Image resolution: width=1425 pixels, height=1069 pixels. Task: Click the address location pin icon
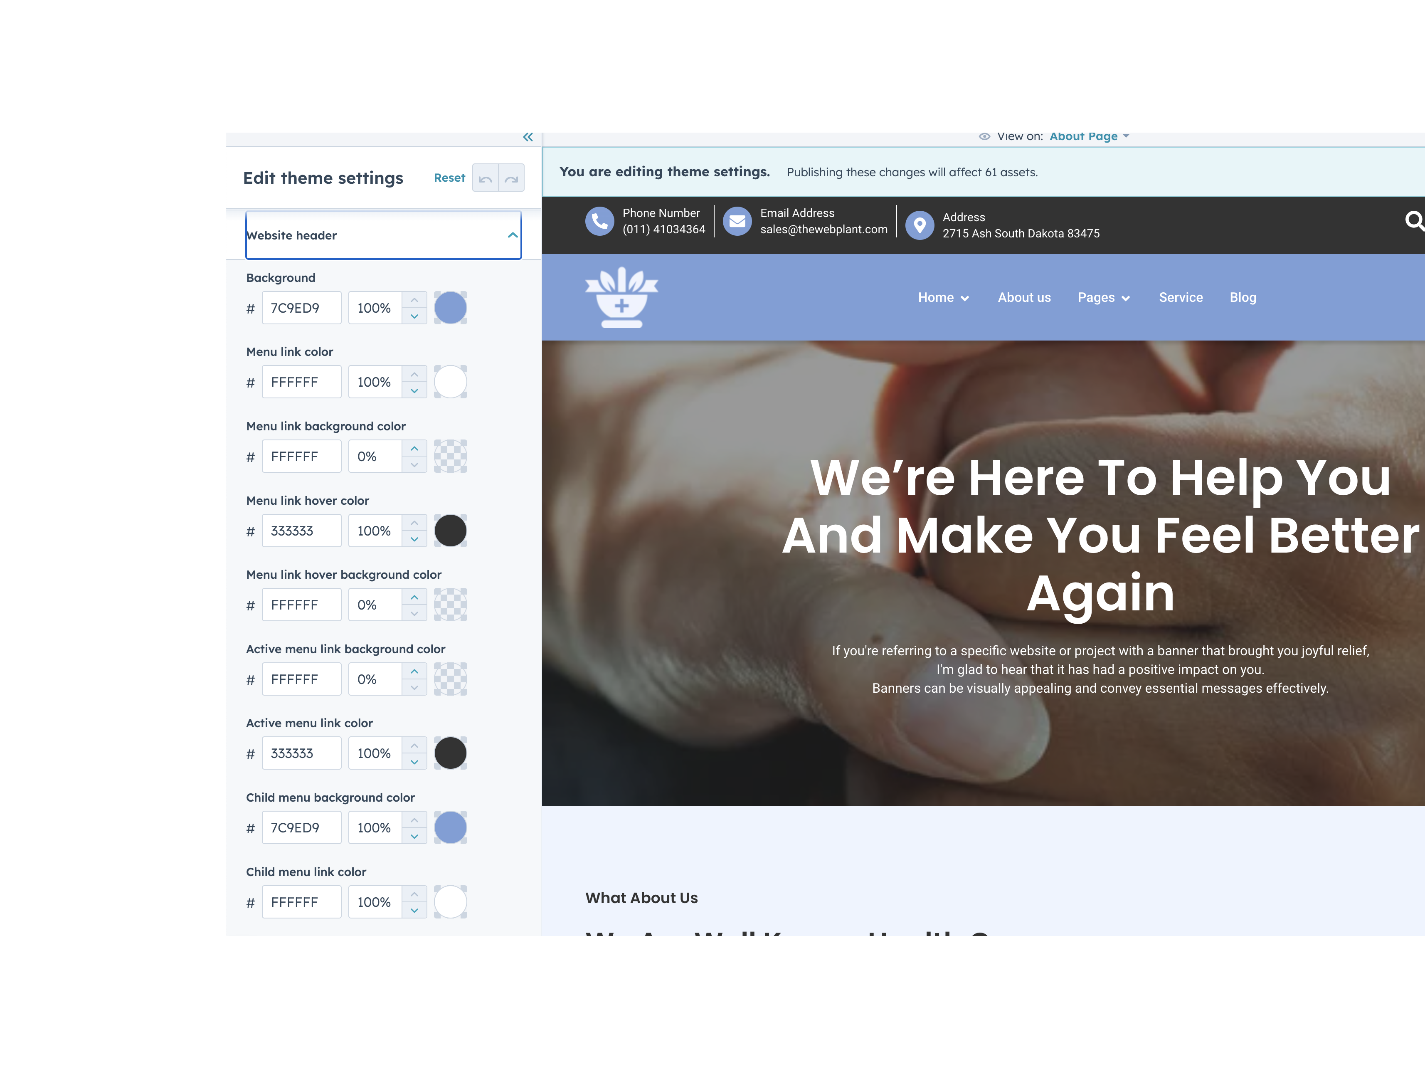coord(920,225)
